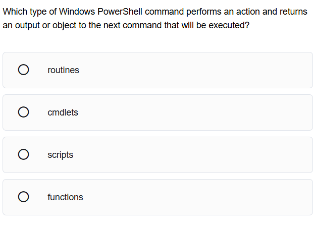
Task: Click blank right side of scripts card
Action: [227, 155]
